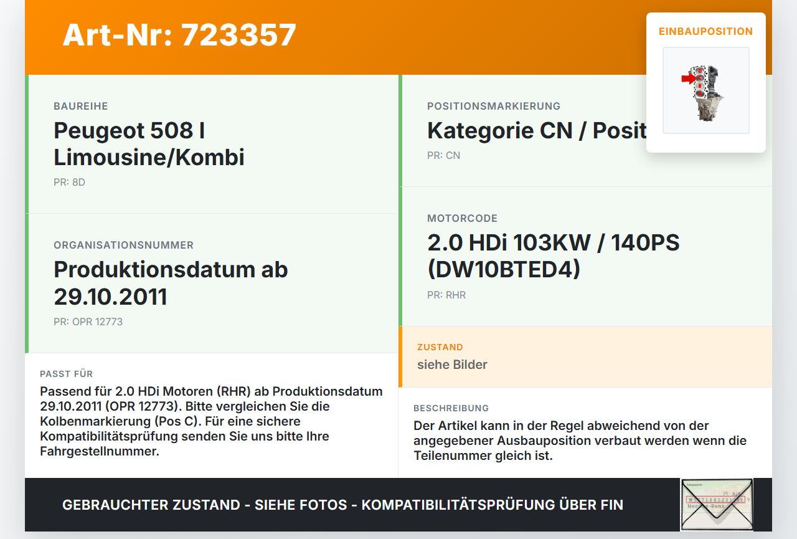
Task: Click the Art-Nr: 723357 heading
Action: (179, 35)
